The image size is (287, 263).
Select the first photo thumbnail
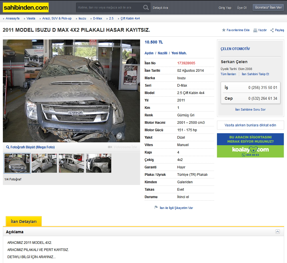coord(17,163)
